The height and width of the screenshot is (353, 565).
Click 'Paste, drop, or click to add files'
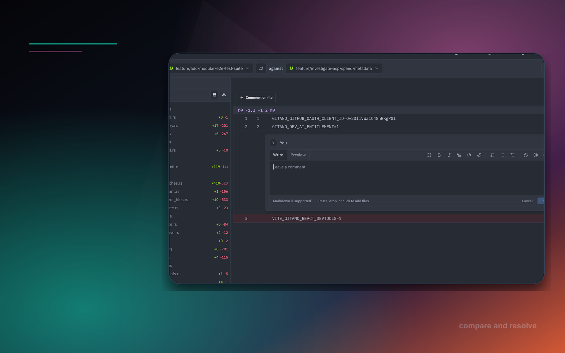click(x=343, y=201)
